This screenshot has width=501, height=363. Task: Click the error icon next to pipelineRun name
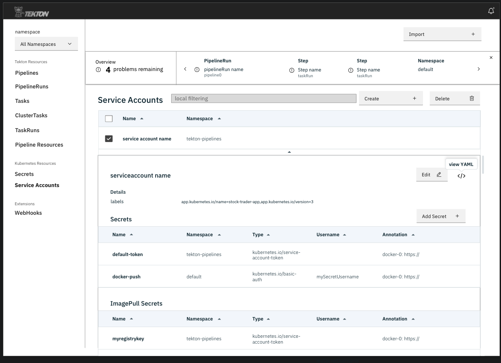pyautogui.click(x=197, y=70)
